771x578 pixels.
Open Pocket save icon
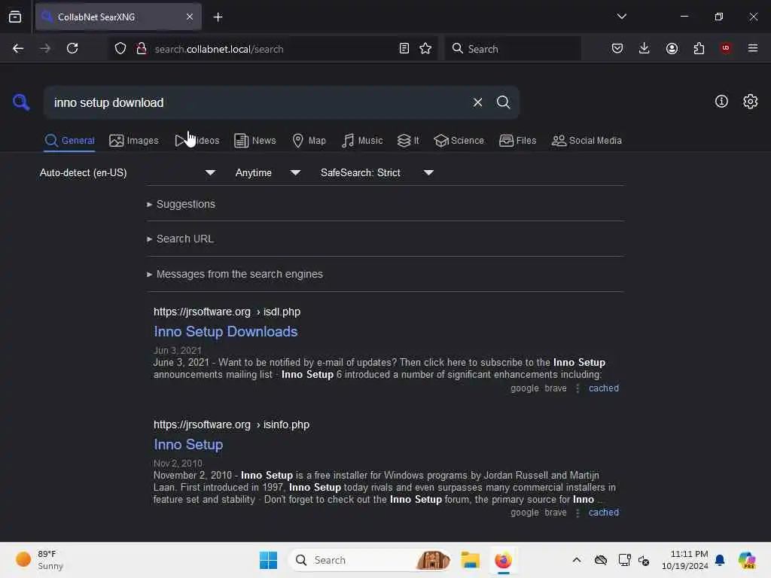617,48
